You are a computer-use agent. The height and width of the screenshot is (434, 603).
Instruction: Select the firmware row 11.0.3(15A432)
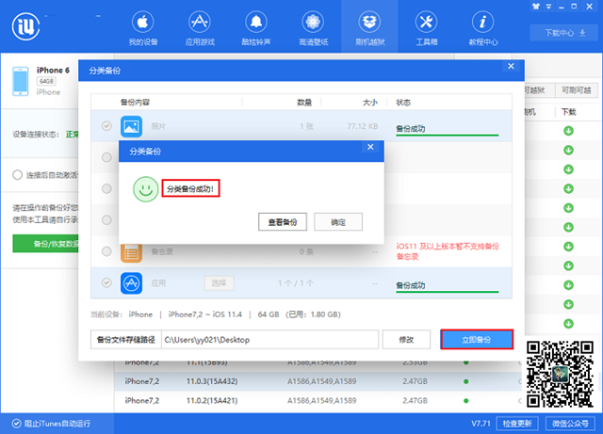pos(318,381)
